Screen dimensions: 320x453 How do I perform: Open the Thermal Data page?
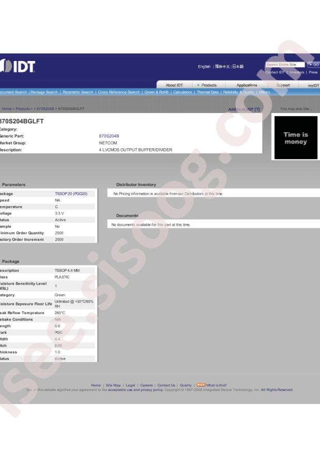click(207, 92)
